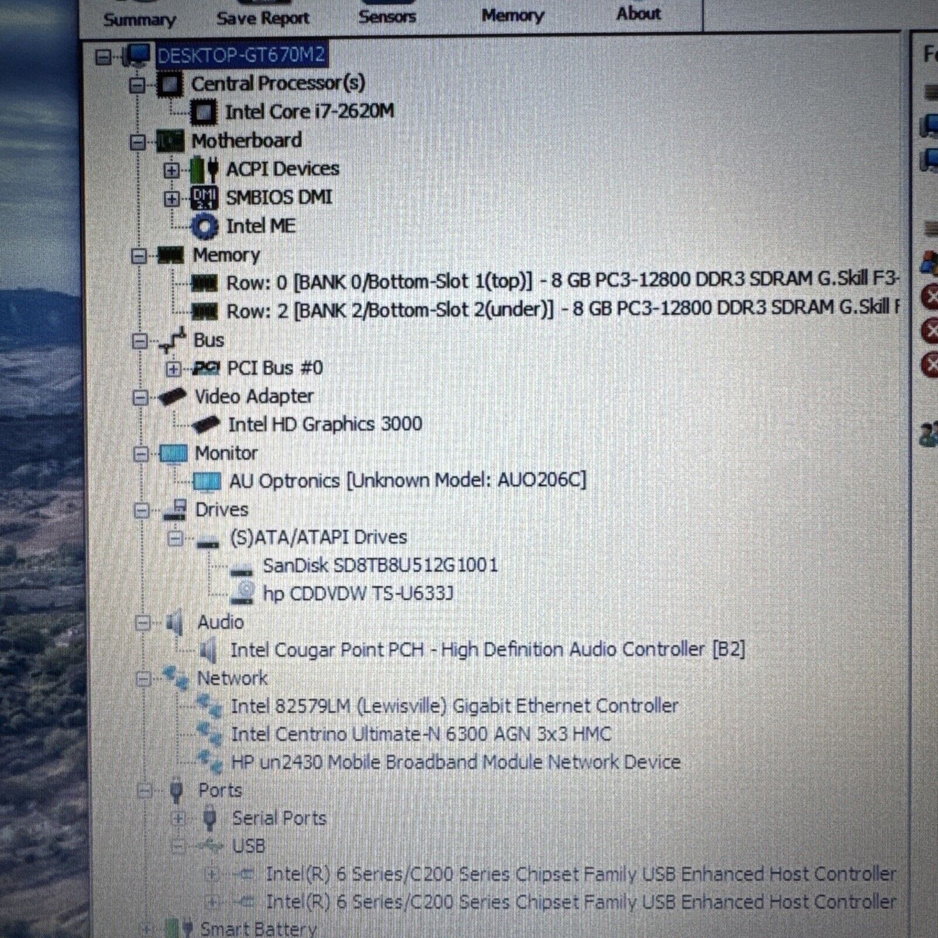Click the Save Report toolbar button
The image size is (938, 938).
(x=263, y=18)
